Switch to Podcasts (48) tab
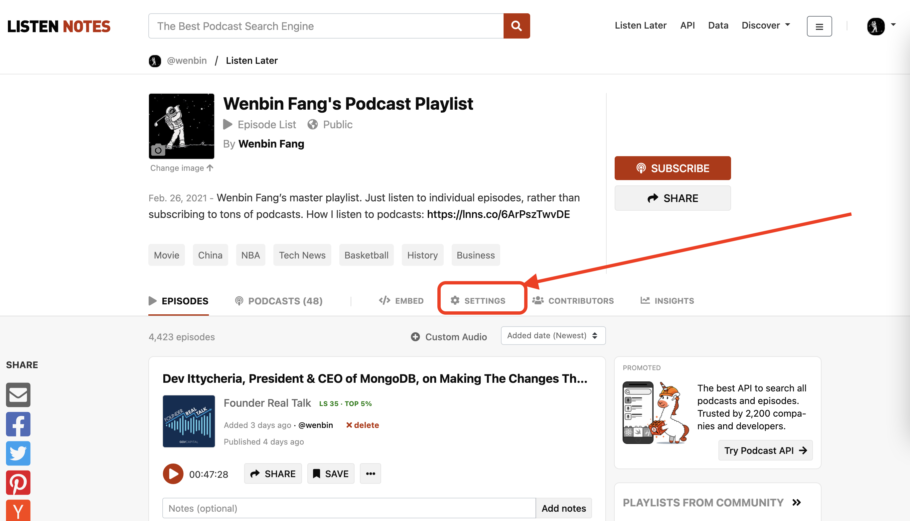The width and height of the screenshot is (910, 521). 279,301
